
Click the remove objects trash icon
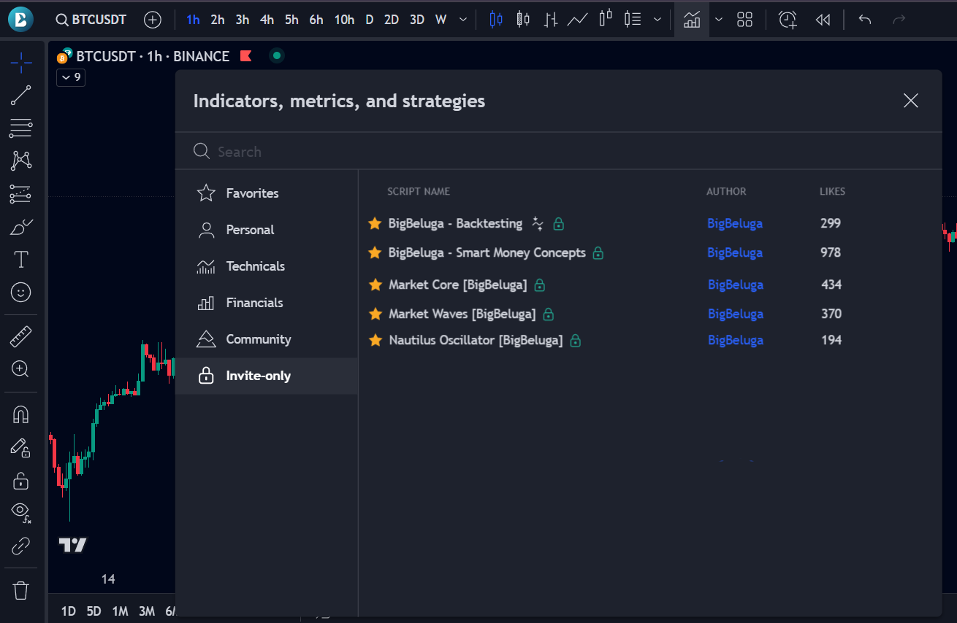click(21, 590)
